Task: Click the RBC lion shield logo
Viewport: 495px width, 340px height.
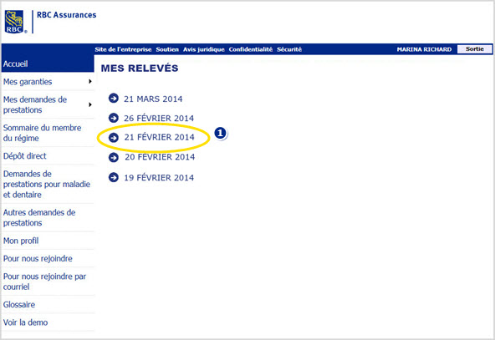Action: (14, 22)
